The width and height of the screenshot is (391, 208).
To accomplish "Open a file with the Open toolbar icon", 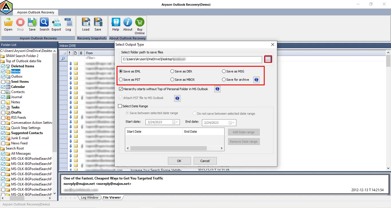I will pyautogui.click(x=8, y=24).
